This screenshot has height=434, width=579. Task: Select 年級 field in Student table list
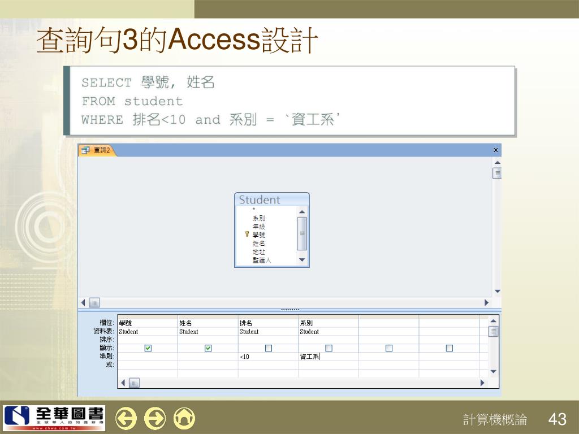coord(258,227)
